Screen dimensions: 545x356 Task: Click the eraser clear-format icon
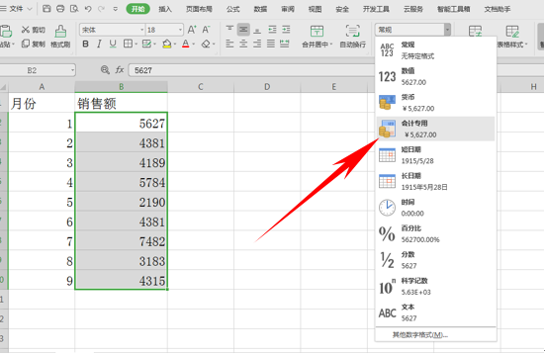pyautogui.click(x=206, y=44)
